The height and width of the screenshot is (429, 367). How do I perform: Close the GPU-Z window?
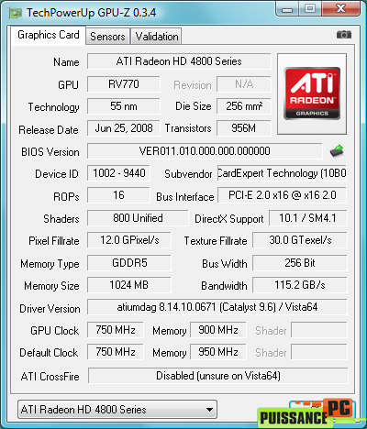[340, 9]
